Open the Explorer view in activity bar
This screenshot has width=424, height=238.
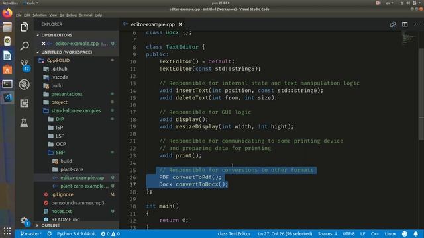coord(25,27)
